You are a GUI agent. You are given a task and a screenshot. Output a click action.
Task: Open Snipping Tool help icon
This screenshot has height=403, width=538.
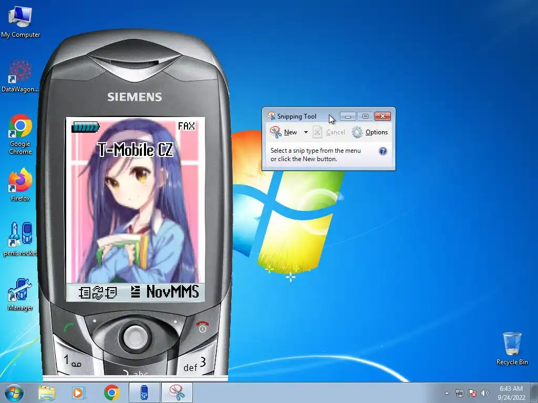click(383, 151)
